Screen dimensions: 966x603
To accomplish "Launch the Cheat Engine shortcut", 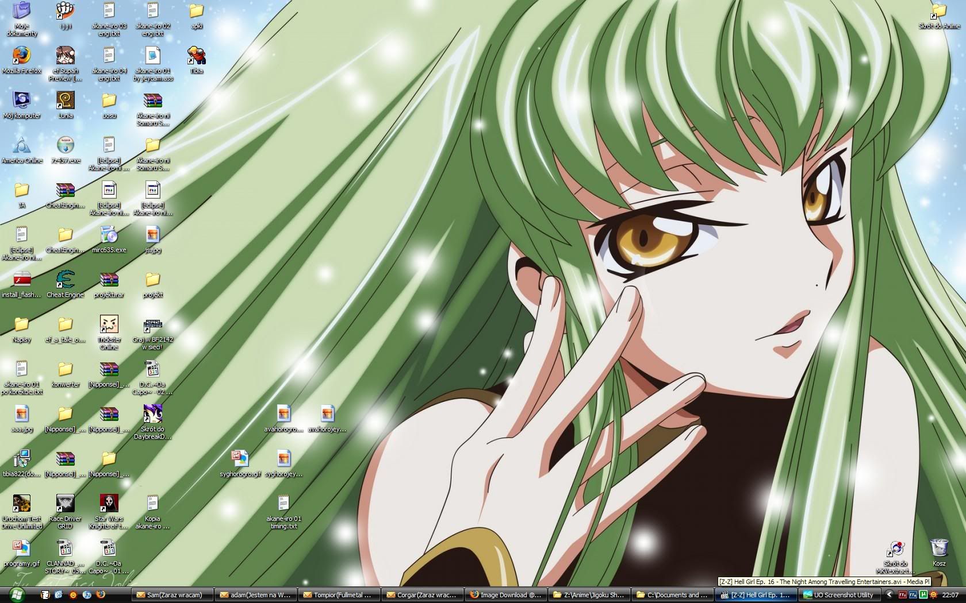I will [x=65, y=284].
